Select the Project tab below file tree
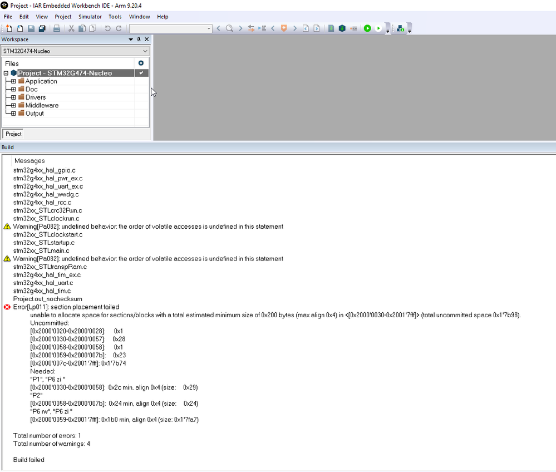Viewport: 556px width, 472px height. 13,134
